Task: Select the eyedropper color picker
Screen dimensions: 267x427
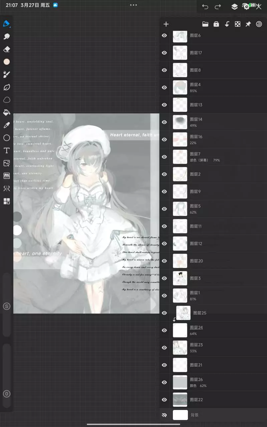Action: 7,125
